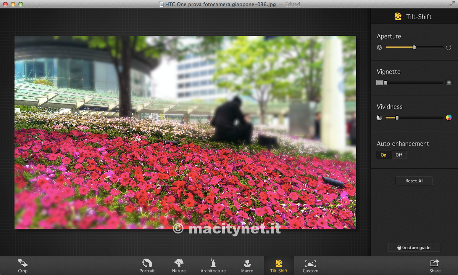Click the window minimize yellow button
Image resolution: width=458 pixels, height=275 pixels.
[13, 4]
